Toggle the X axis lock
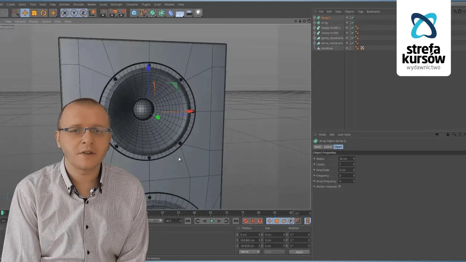Viewport: 466px width, 262px height. coord(65,13)
